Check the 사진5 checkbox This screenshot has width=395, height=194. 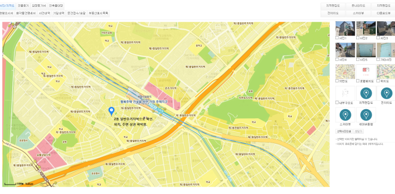[x=358, y=59]
